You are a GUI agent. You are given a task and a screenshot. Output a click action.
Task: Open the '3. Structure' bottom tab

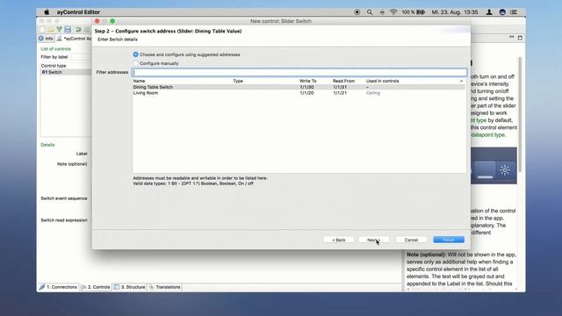tap(129, 287)
